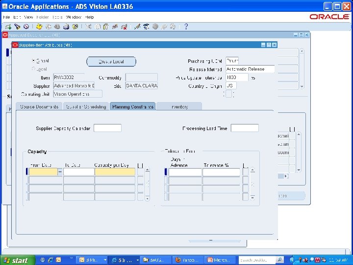The width and height of the screenshot is (353, 265).
Task: Open the File menu
Action: 6,17
